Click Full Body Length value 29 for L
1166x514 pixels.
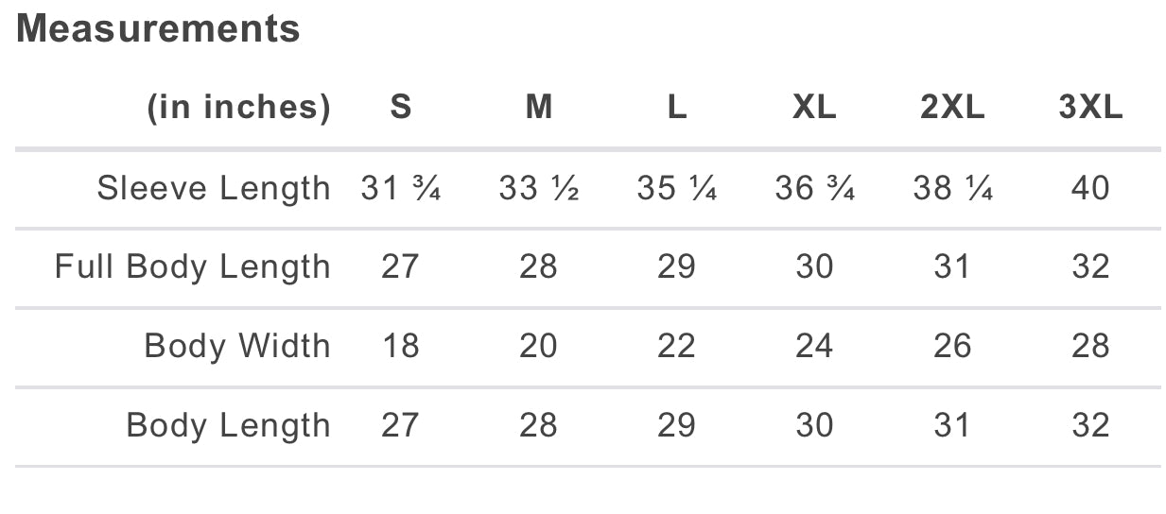[677, 267]
